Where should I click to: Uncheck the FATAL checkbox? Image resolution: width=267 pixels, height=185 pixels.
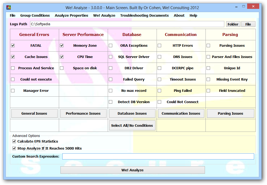point(13,46)
